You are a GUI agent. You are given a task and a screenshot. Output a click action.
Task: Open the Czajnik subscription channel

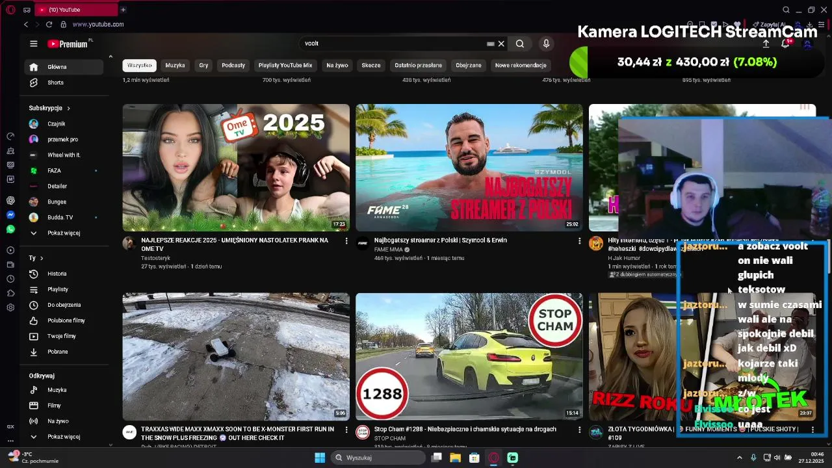tap(64, 123)
